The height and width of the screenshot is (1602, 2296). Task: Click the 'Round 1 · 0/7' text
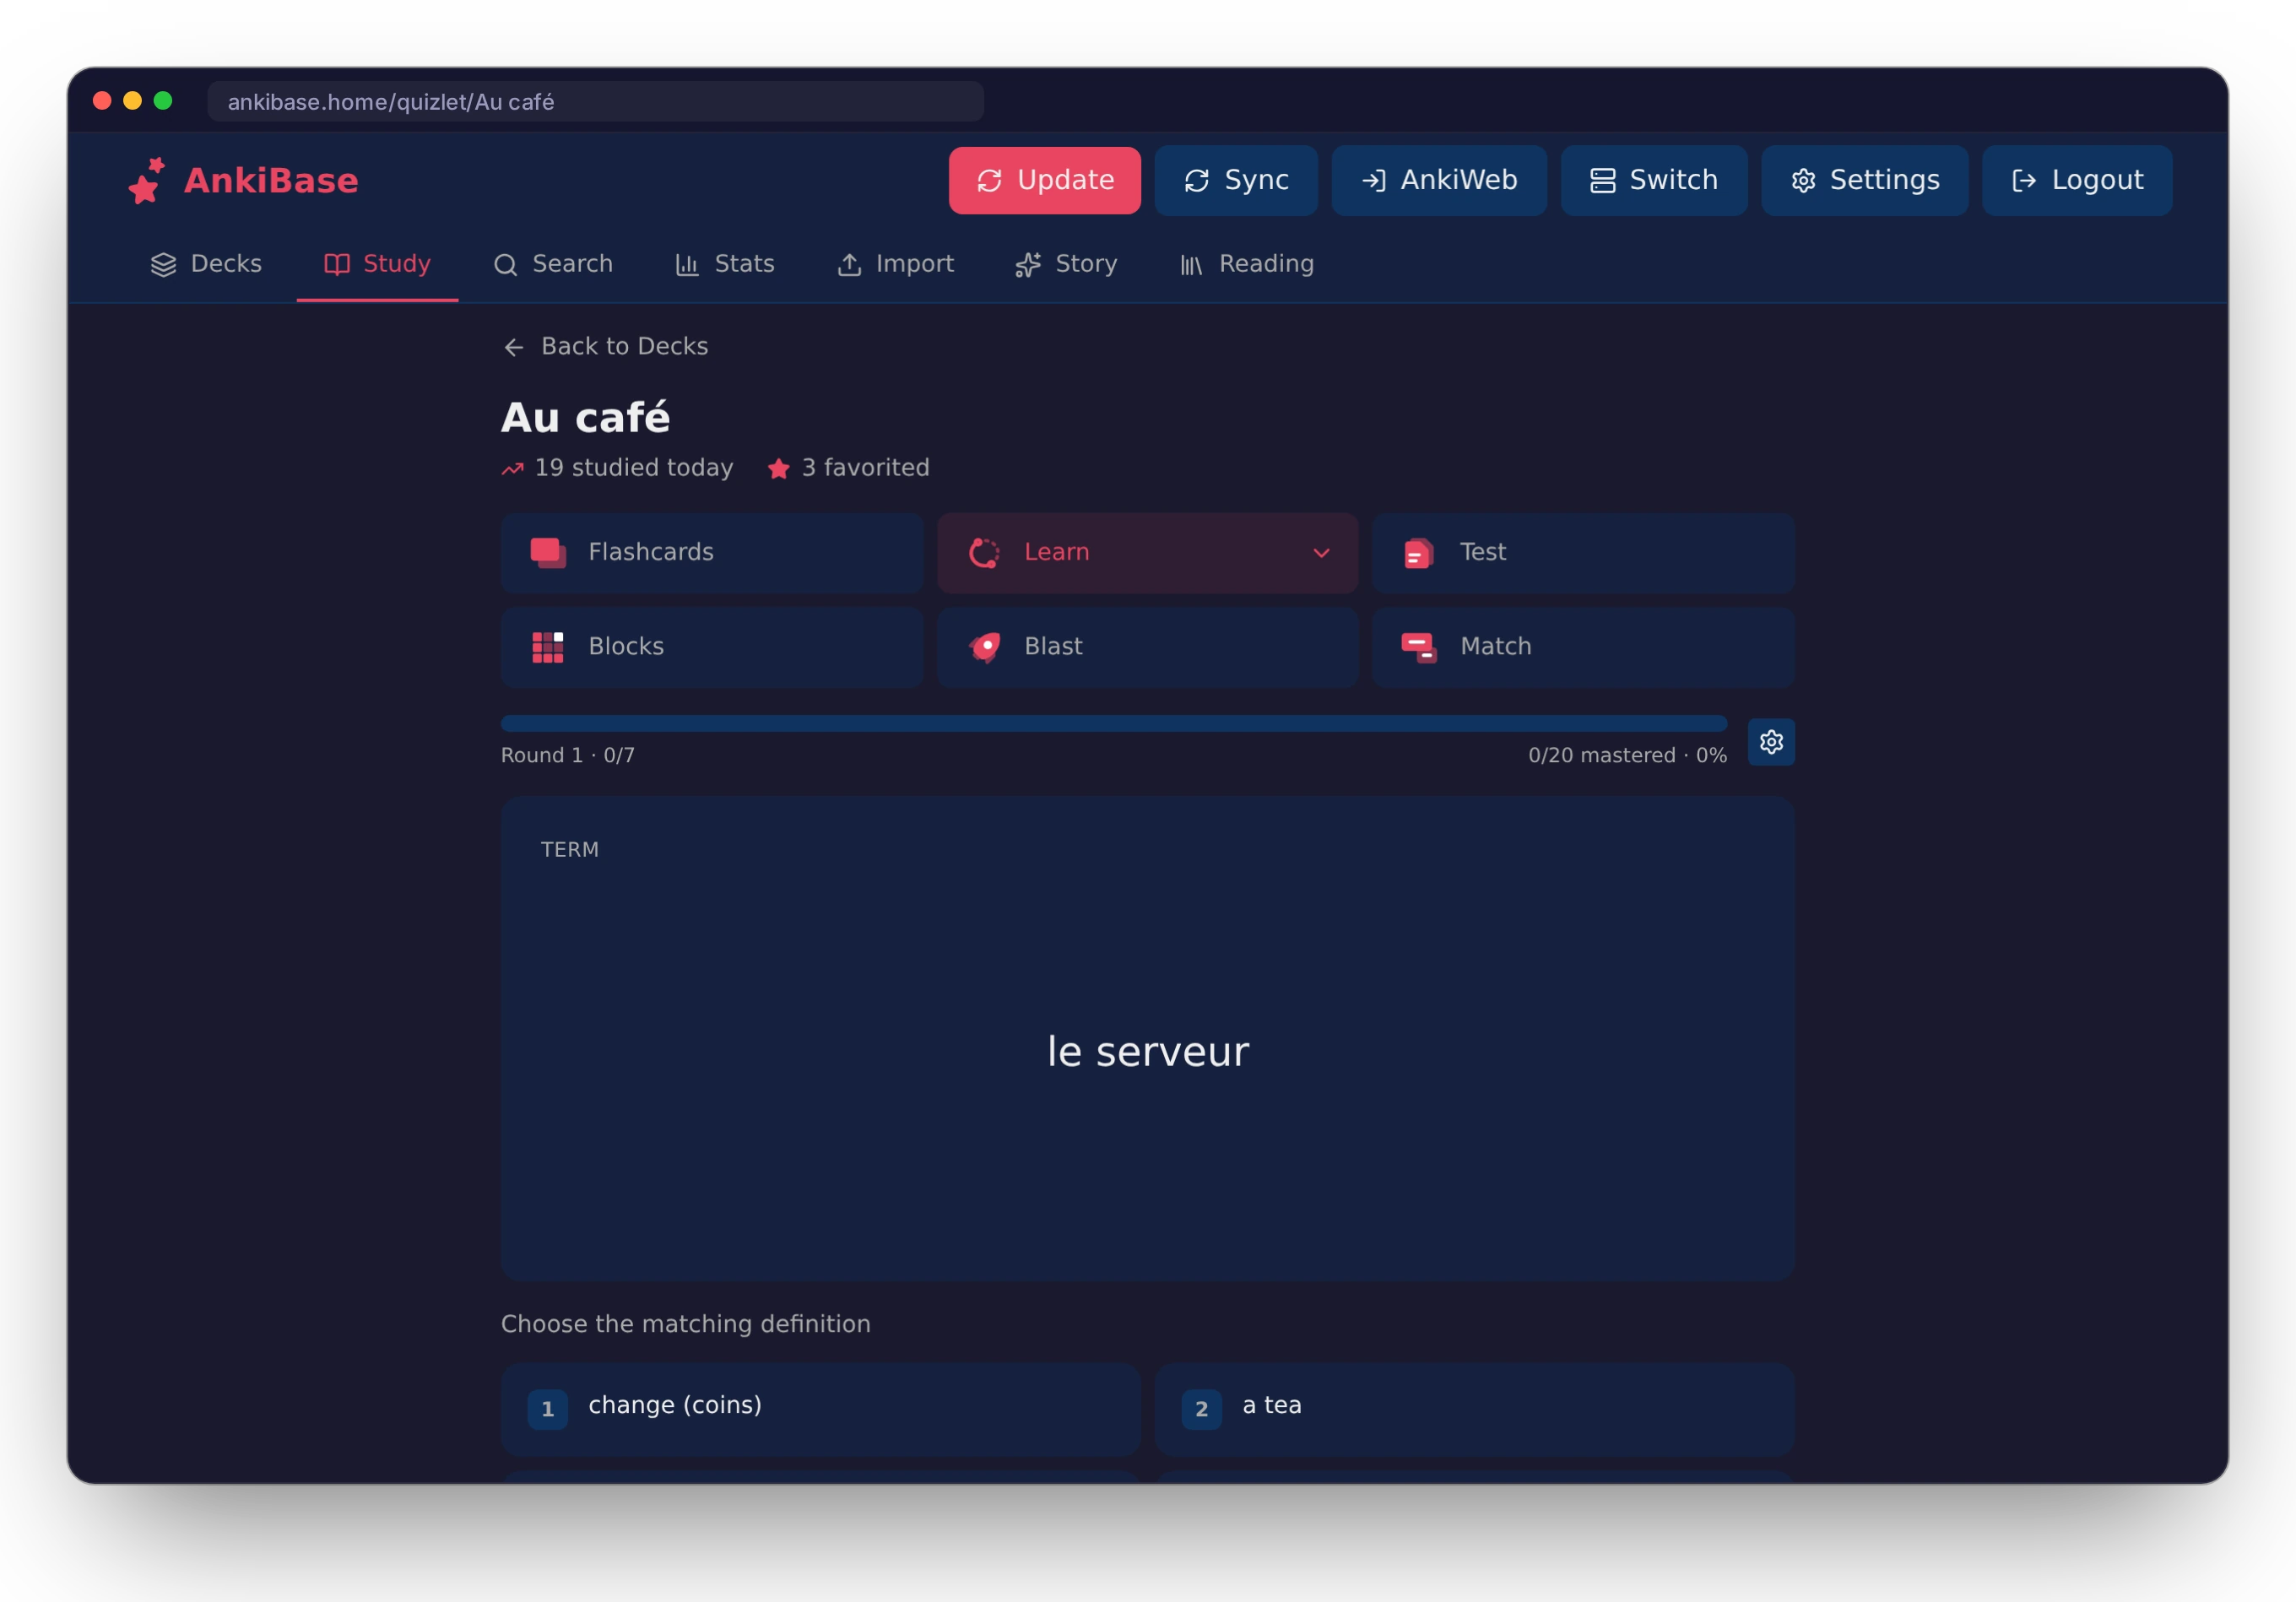point(568,756)
